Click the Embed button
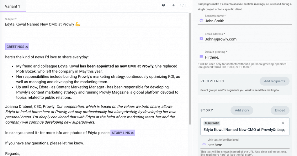The height and width of the screenshot is (156, 297). click(x=280, y=110)
